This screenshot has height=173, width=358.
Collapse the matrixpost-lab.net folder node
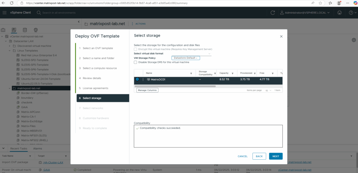(x=9, y=88)
